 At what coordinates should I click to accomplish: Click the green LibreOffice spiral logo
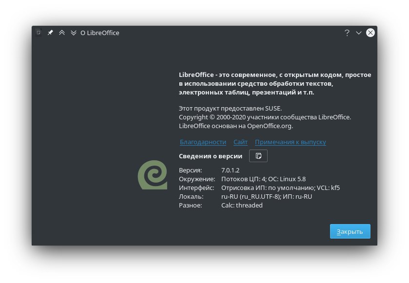(153, 174)
